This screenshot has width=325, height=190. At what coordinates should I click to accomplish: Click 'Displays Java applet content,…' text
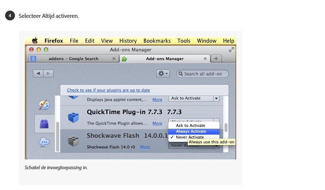coord(117,100)
